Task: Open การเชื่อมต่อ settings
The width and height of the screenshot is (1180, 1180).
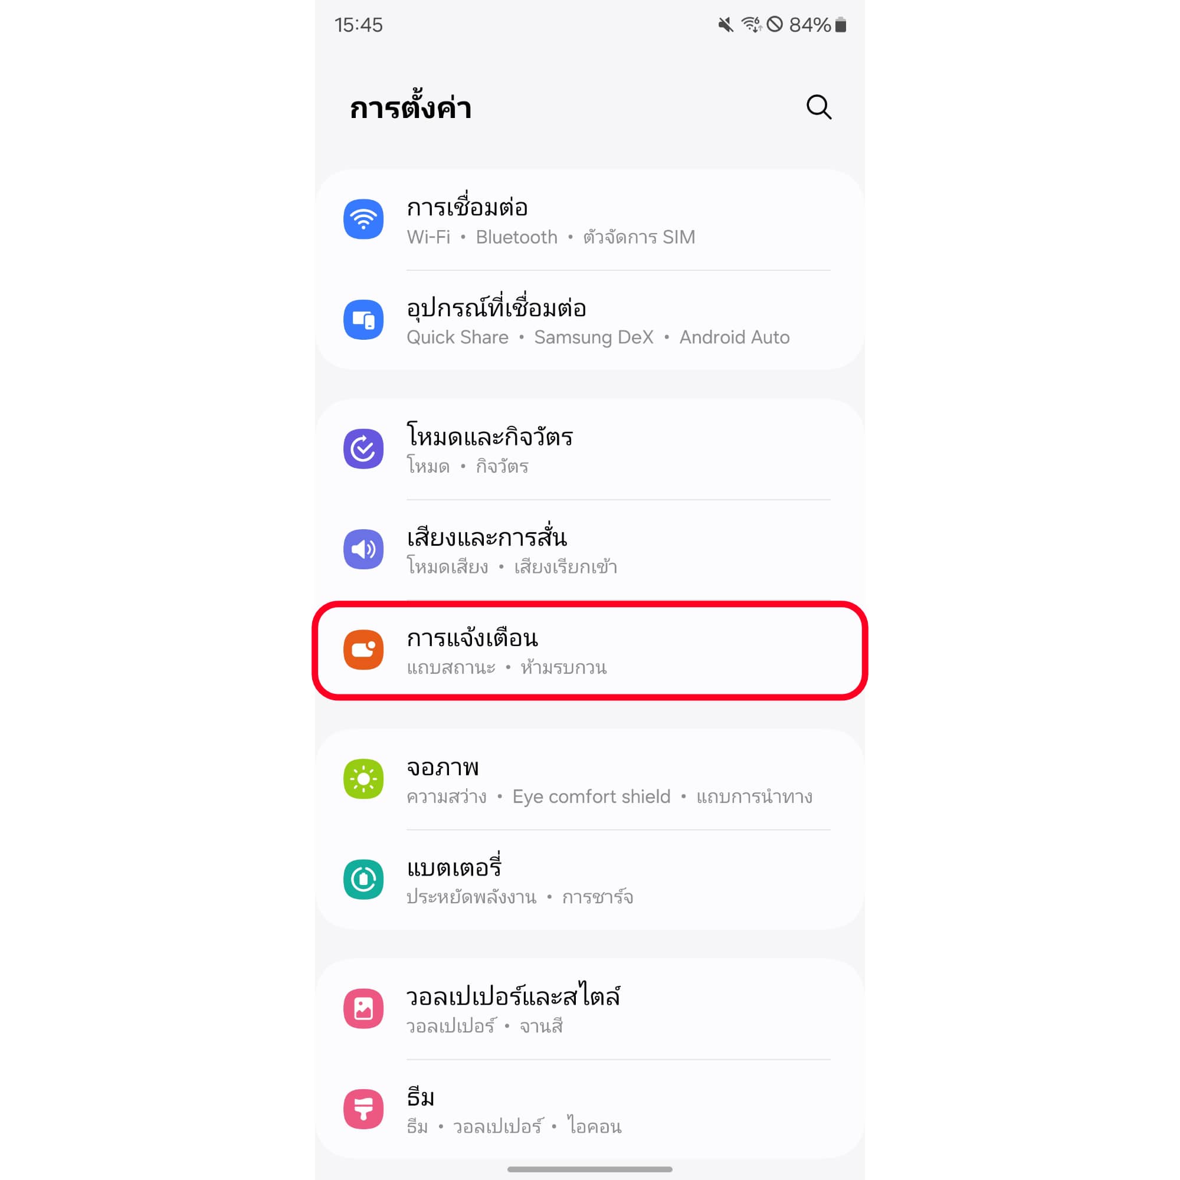Action: pyautogui.click(x=589, y=220)
